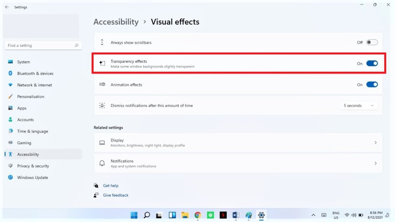This screenshot has width=395, height=222.
Task: Switch to the Personalisation section
Action: pos(31,96)
